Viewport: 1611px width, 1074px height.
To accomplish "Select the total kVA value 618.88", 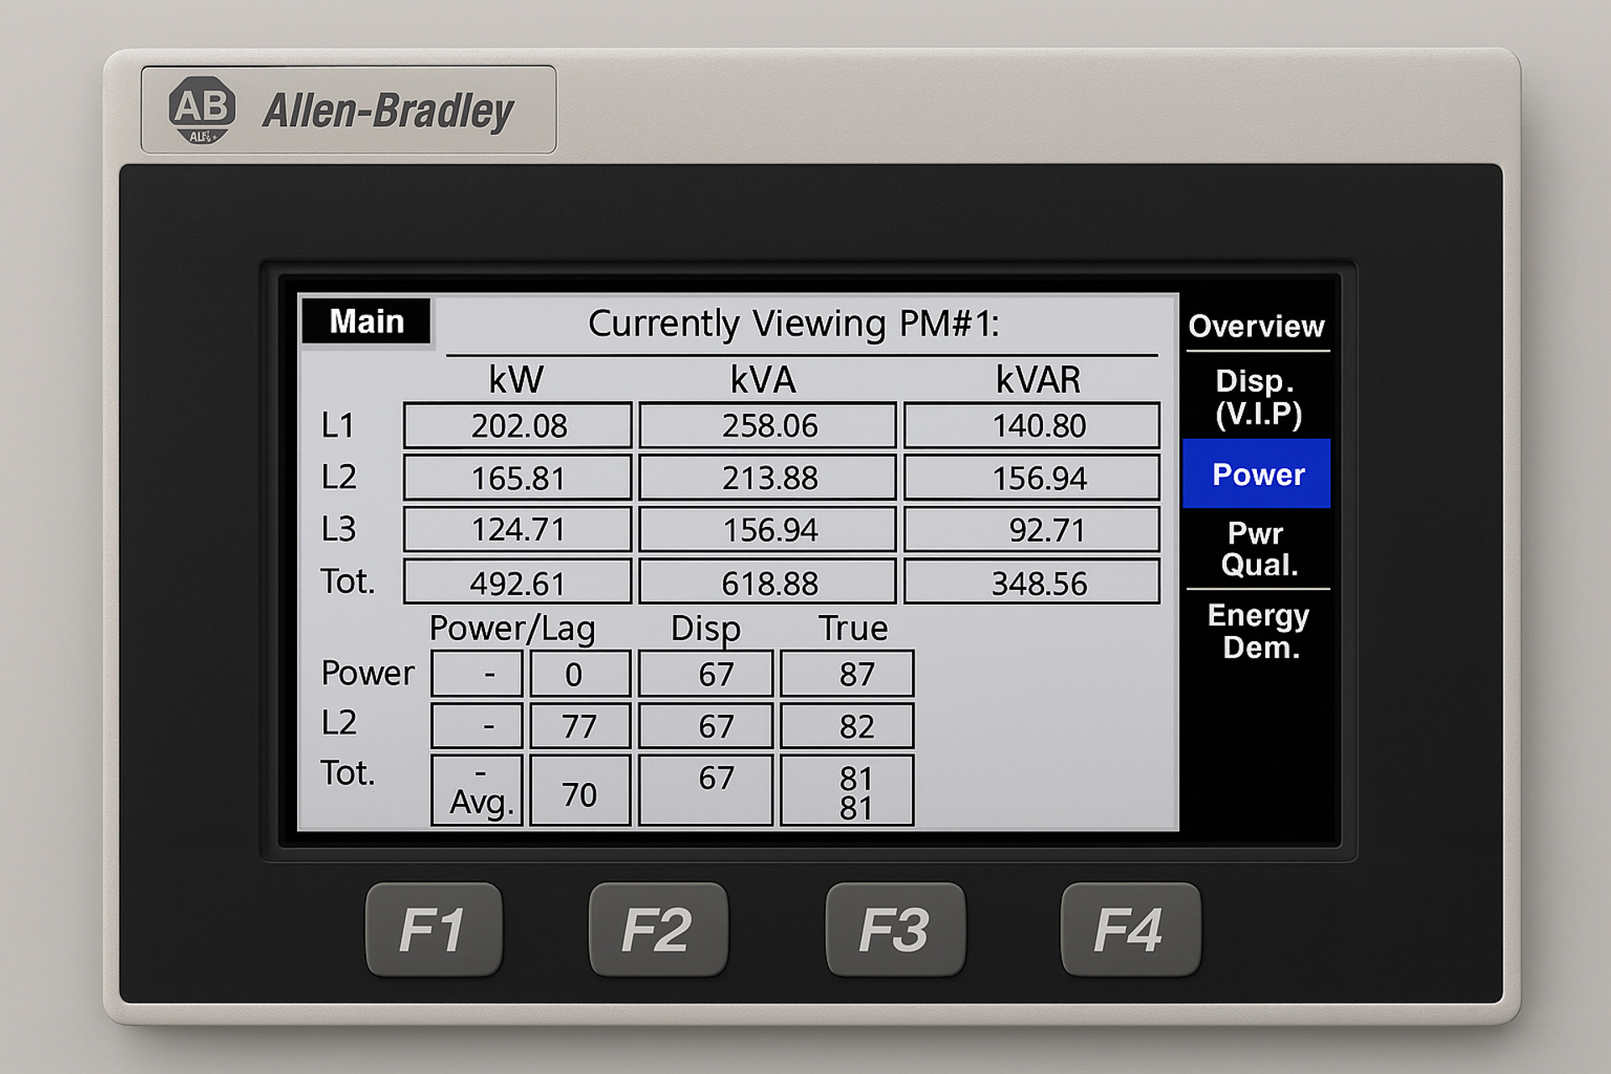I will point(768,582).
